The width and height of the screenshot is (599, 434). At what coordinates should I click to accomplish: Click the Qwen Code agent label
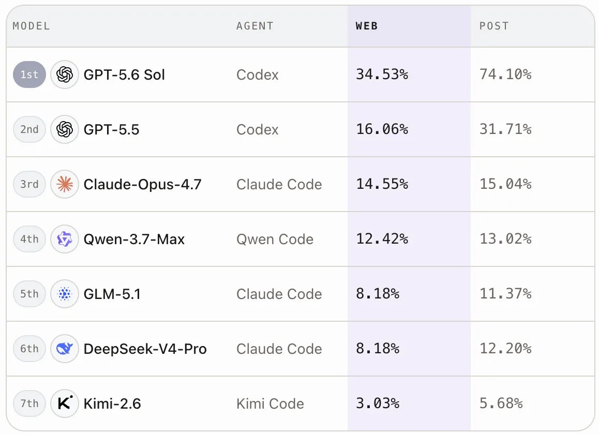[275, 239]
